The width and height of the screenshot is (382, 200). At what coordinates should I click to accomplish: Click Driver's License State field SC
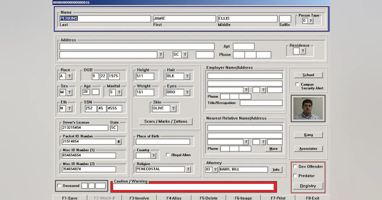[x=114, y=128]
